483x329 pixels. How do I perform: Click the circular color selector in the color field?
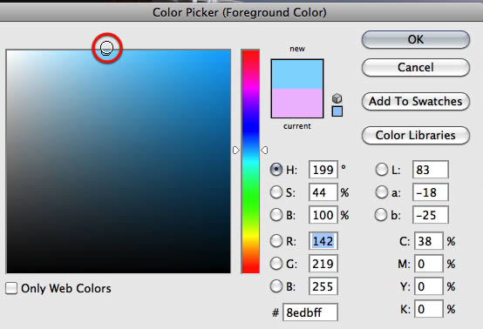pyautogui.click(x=107, y=48)
